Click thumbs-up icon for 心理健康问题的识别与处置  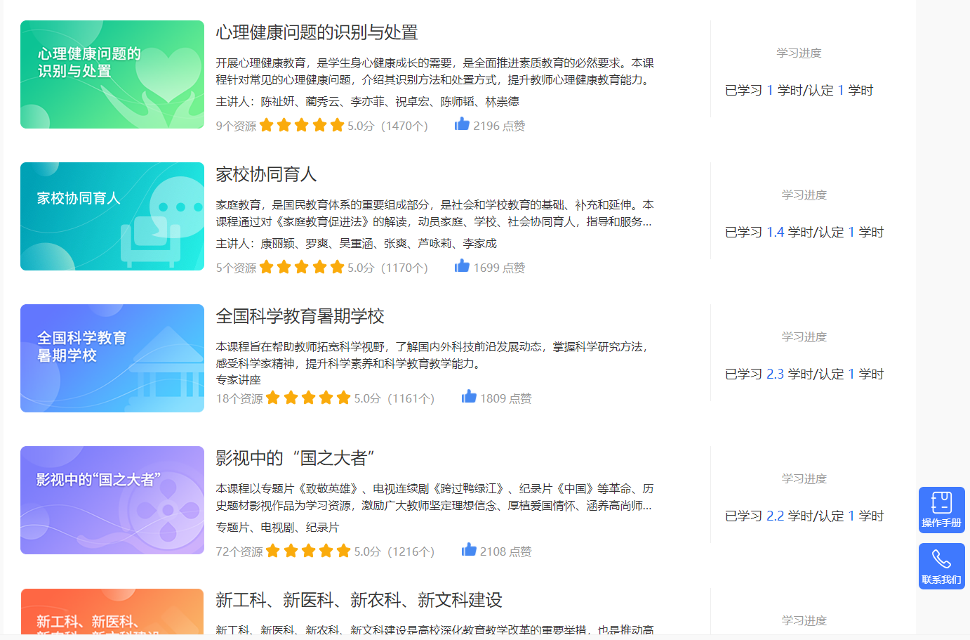(x=462, y=124)
